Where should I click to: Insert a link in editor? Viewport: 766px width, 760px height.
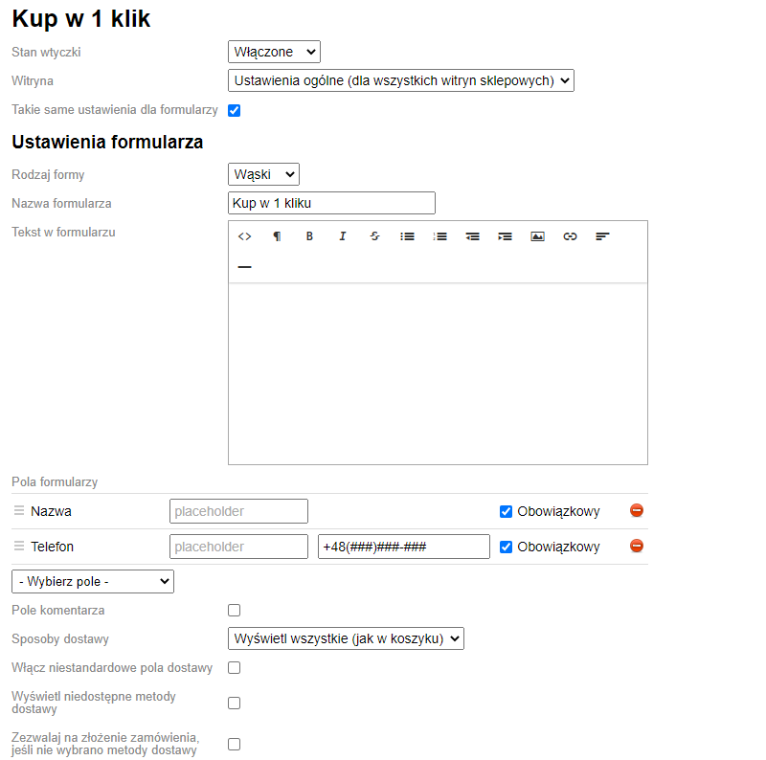570,236
